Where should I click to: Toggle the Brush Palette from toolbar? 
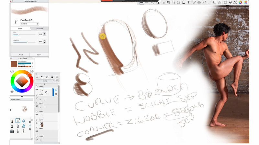235,2
